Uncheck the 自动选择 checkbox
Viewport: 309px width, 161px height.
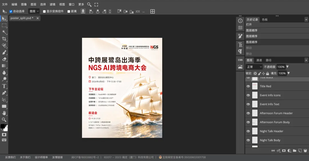click(11, 11)
